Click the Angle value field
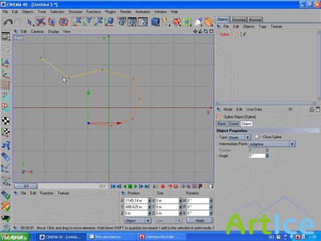The height and width of the screenshot is (241, 321). (257, 156)
